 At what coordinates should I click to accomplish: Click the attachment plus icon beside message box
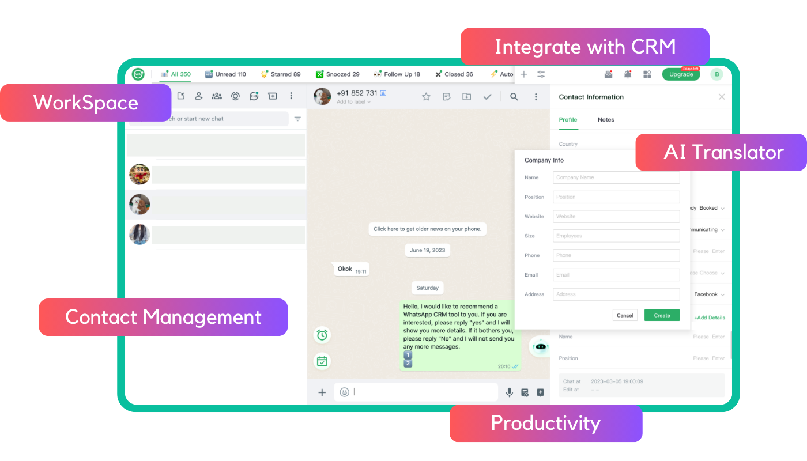pyautogui.click(x=322, y=392)
